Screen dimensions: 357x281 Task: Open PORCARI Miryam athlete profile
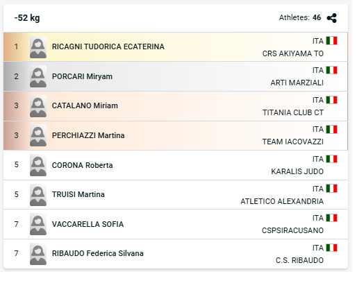[82, 76]
